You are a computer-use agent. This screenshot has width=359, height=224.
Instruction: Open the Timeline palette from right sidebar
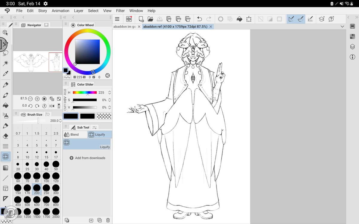pos(352,26)
